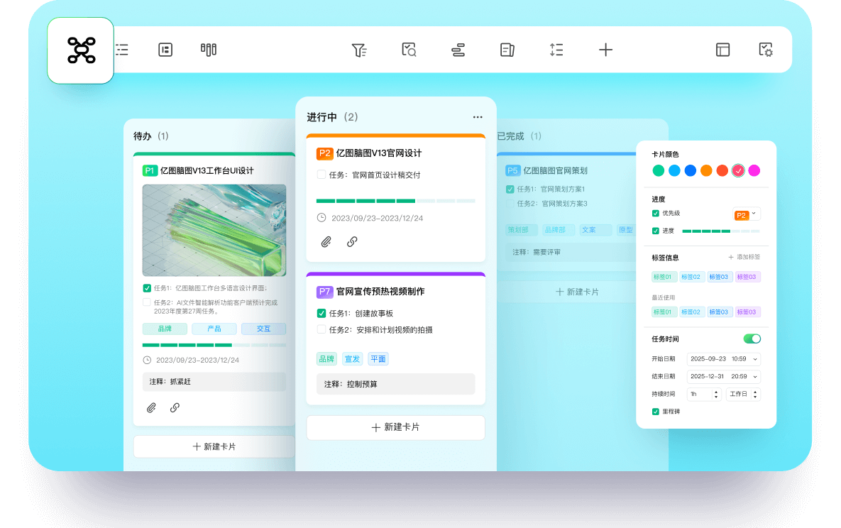
Task: Switch to card view icon in toolbar
Action: click(x=165, y=50)
